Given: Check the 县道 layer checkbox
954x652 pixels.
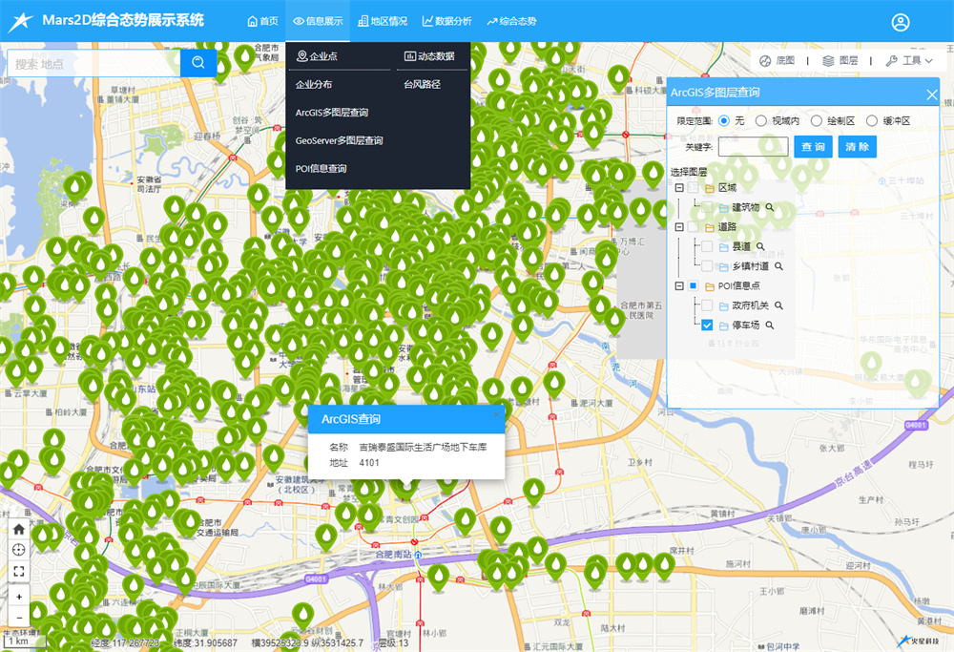Looking at the screenshot, I should [707, 246].
